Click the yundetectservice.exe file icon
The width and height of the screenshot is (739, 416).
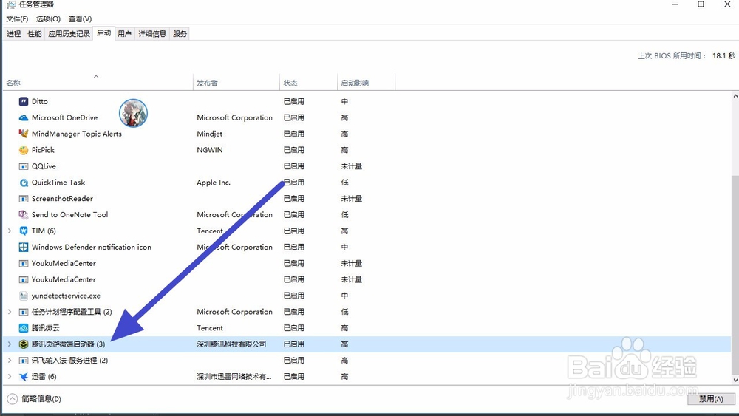click(24, 296)
